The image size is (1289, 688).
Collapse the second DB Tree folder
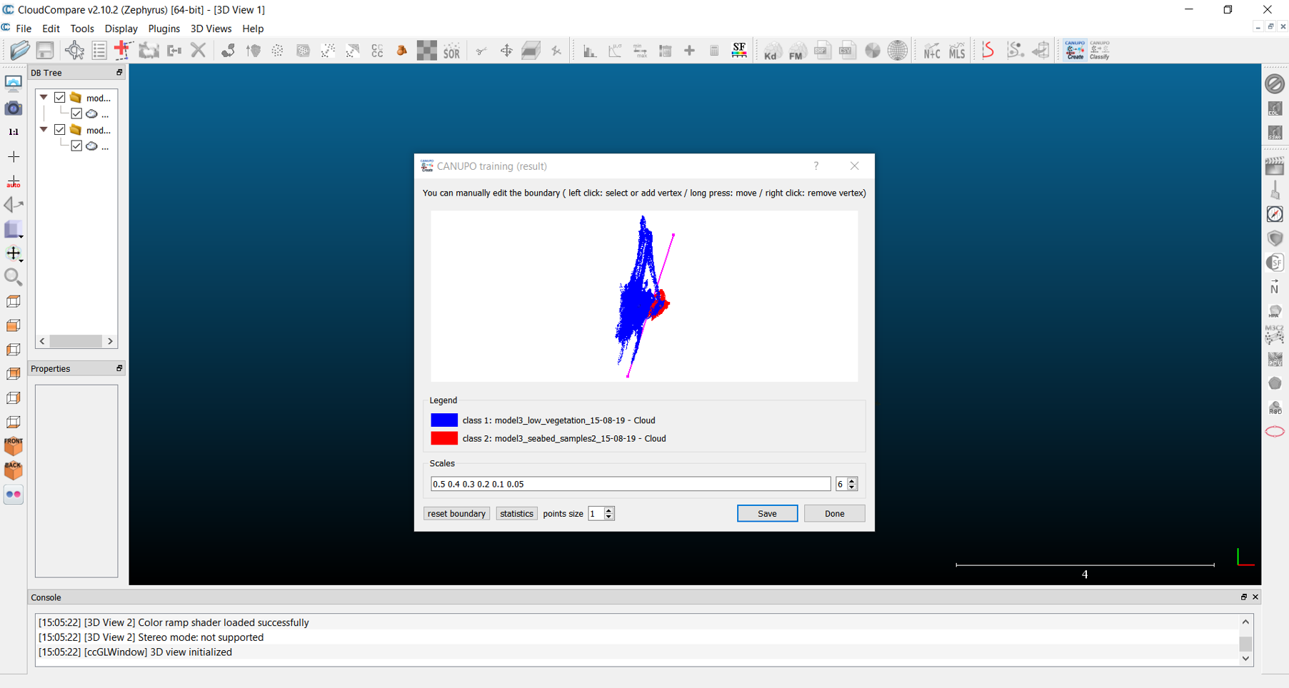(44, 130)
